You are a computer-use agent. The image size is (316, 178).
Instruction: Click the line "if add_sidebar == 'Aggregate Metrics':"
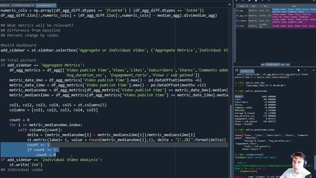click(42, 65)
